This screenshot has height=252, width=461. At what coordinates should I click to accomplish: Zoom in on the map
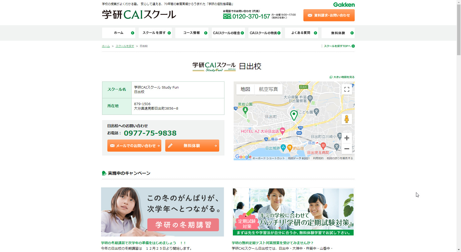point(347,138)
